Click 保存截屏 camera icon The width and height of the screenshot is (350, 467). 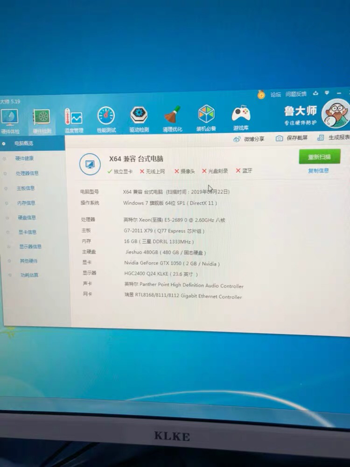point(279,138)
